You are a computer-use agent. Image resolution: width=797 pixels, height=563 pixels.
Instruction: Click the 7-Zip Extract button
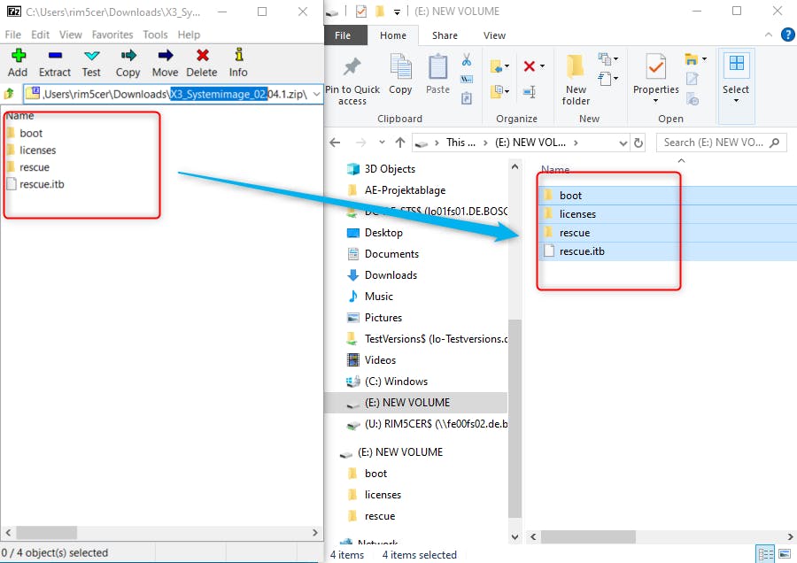55,62
